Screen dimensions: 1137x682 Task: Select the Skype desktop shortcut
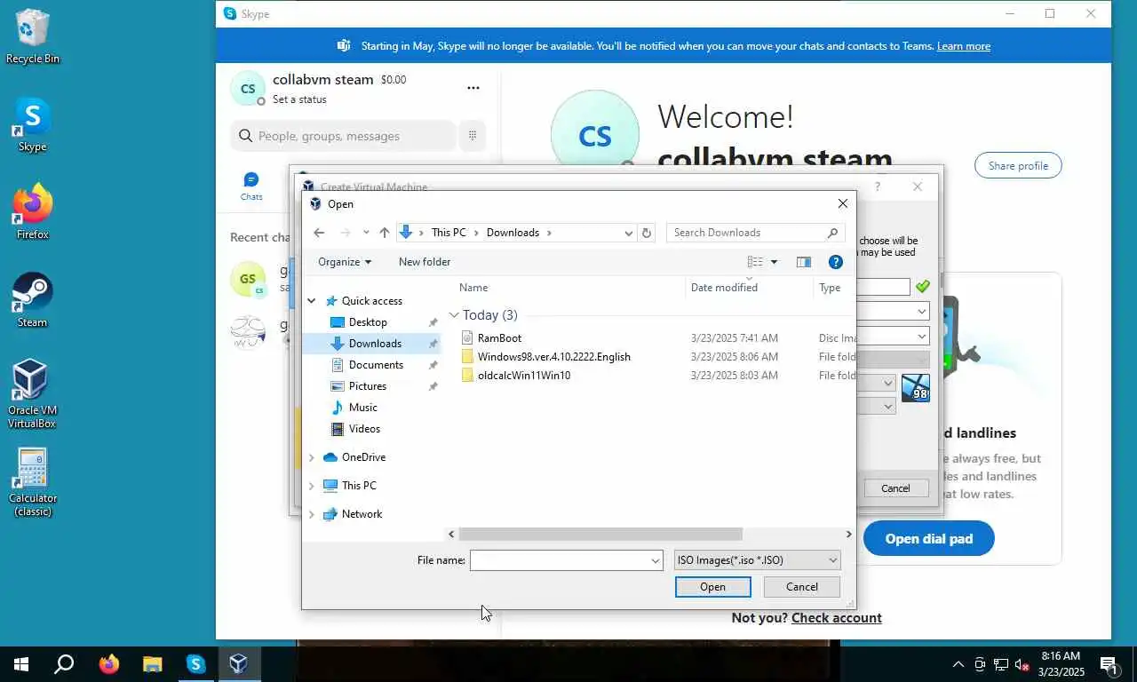[x=33, y=124]
